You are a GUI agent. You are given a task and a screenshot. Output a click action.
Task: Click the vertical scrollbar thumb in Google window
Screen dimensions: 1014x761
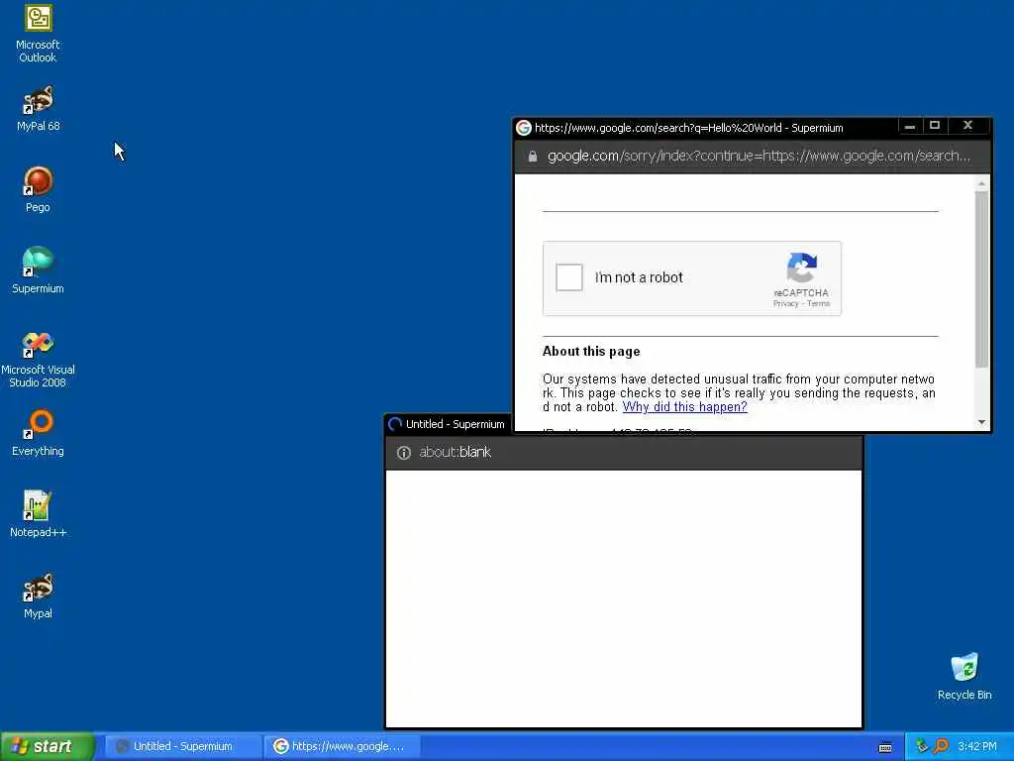(981, 279)
